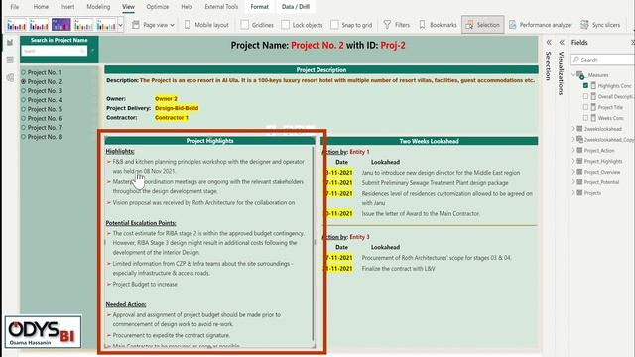Image resolution: width=635 pixels, height=357 pixels.
Task: Switch to the Optimize ribbon tab
Action: pyautogui.click(x=158, y=7)
